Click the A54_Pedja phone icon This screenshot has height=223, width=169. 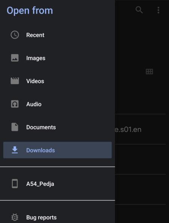pos(15,184)
